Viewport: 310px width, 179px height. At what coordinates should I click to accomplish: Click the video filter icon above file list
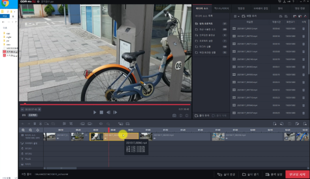click(x=295, y=16)
